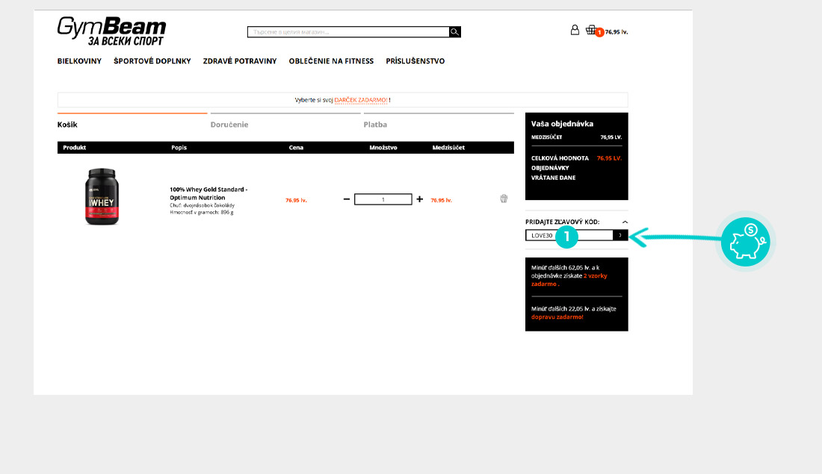Select the Platba step tab
Viewport: 822px width, 474px height.
click(x=375, y=125)
